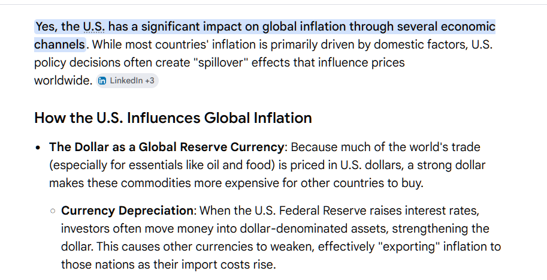Image resolution: width=547 pixels, height=280 pixels.
Task: Click the LinkedIn logo icon in the citation chip
Action: (102, 81)
